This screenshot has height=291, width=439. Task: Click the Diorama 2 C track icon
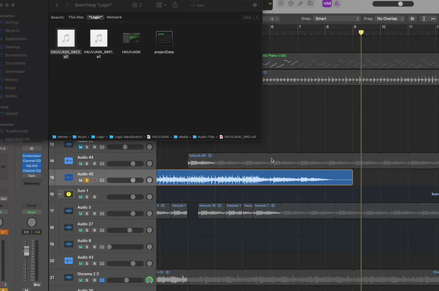69,277
